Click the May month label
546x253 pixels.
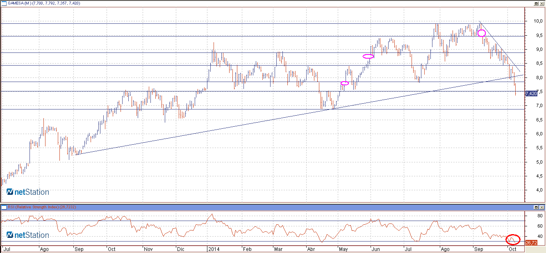[344, 249]
